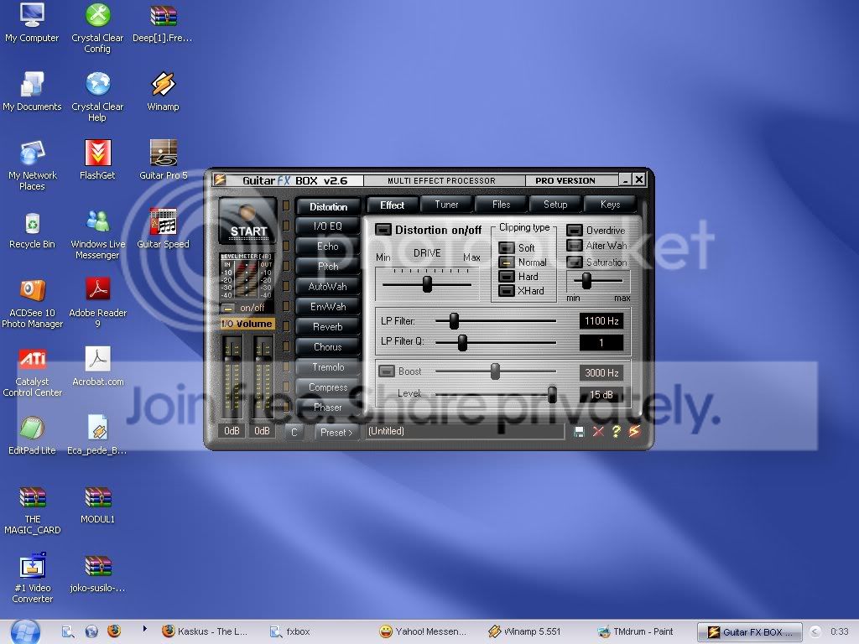Select the Deep[1].Fre... archive icon
This screenshot has width=859, height=644.
[x=163, y=23]
